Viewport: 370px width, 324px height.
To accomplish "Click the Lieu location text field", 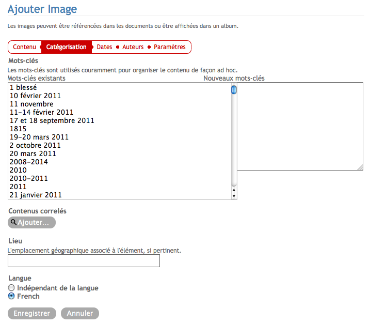I will [84, 261].
